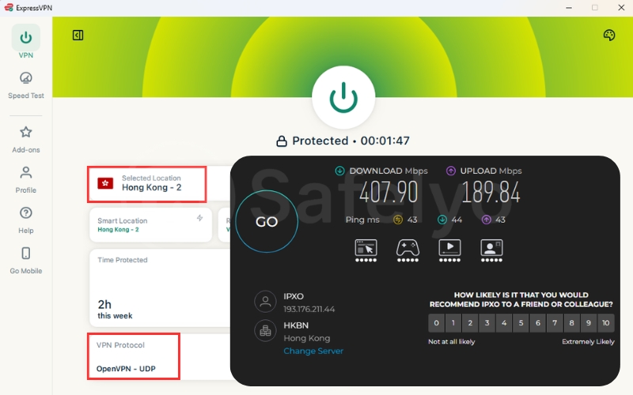Click the video streaming rating icon
The image size is (633, 395).
pyautogui.click(x=449, y=250)
